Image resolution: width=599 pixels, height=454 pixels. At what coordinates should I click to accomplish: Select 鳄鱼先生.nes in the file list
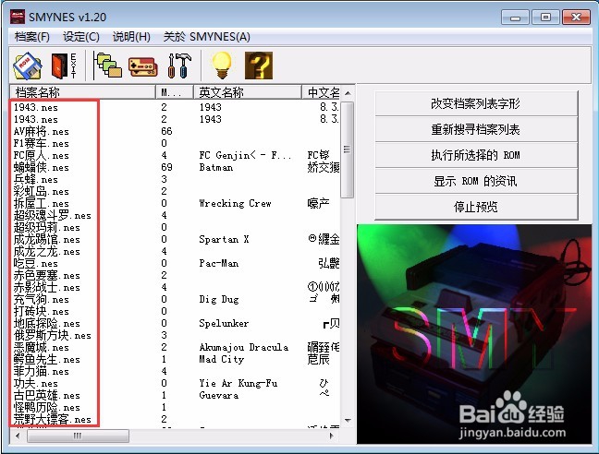[46, 360]
